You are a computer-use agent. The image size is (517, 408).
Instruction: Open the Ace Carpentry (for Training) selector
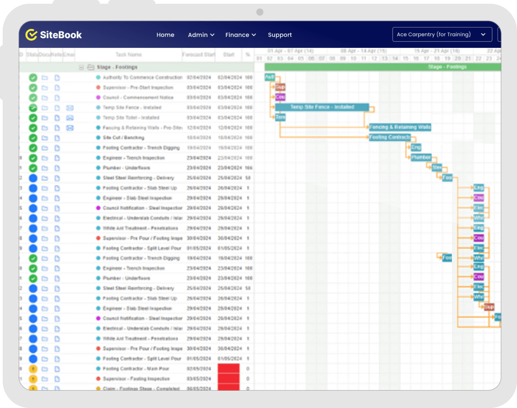(442, 34)
